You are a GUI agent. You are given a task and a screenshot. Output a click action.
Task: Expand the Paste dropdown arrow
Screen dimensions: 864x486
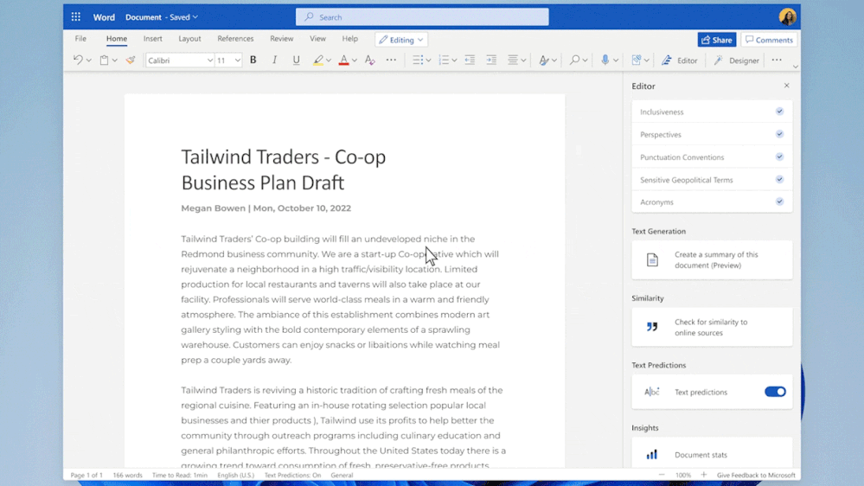pos(115,61)
